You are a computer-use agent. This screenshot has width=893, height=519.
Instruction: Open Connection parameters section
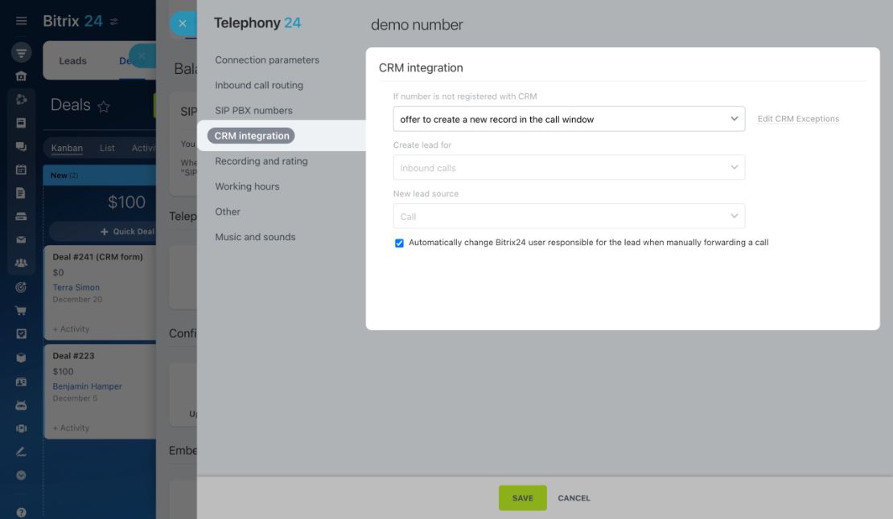[x=267, y=59]
